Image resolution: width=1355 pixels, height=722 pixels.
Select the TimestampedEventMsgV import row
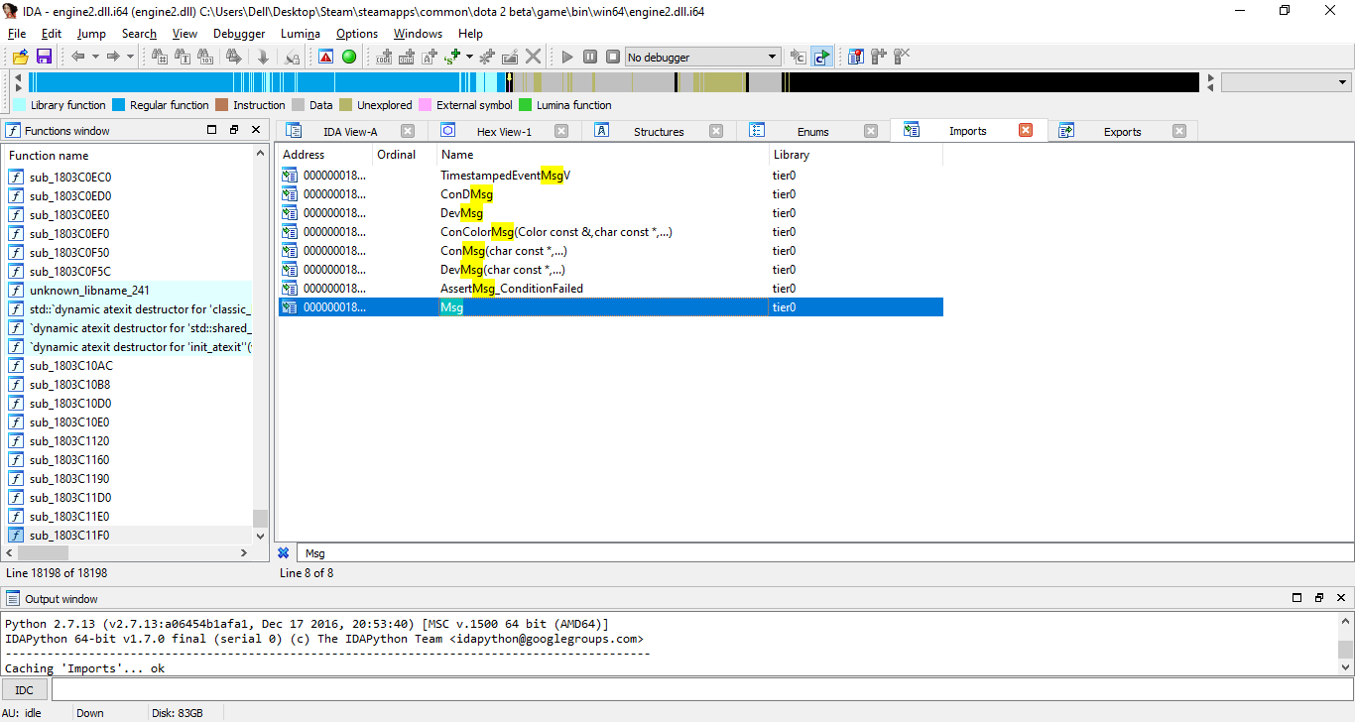(610, 176)
